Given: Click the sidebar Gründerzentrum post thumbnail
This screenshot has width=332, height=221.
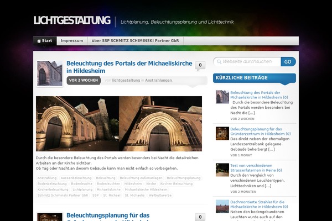Looking at the screenshot, I should [x=222, y=133].
